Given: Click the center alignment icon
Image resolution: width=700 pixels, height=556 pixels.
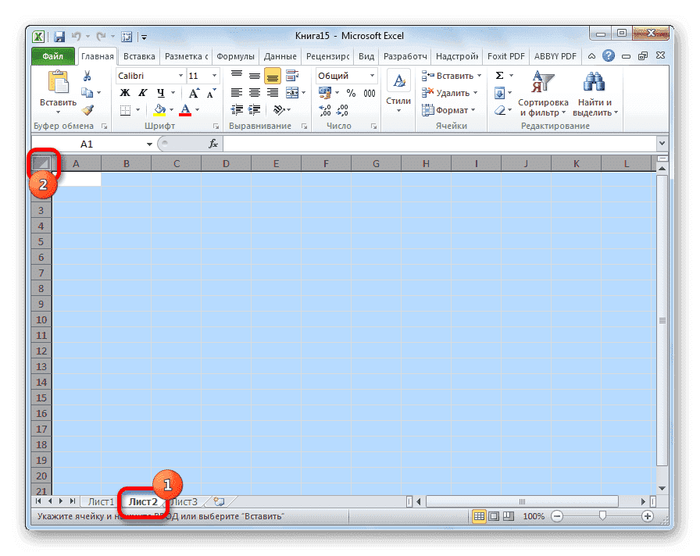Looking at the screenshot, I should pos(253,92).
